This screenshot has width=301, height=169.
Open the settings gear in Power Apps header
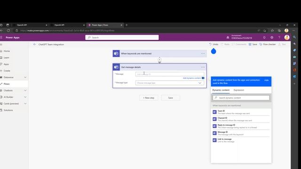(272, 38)
